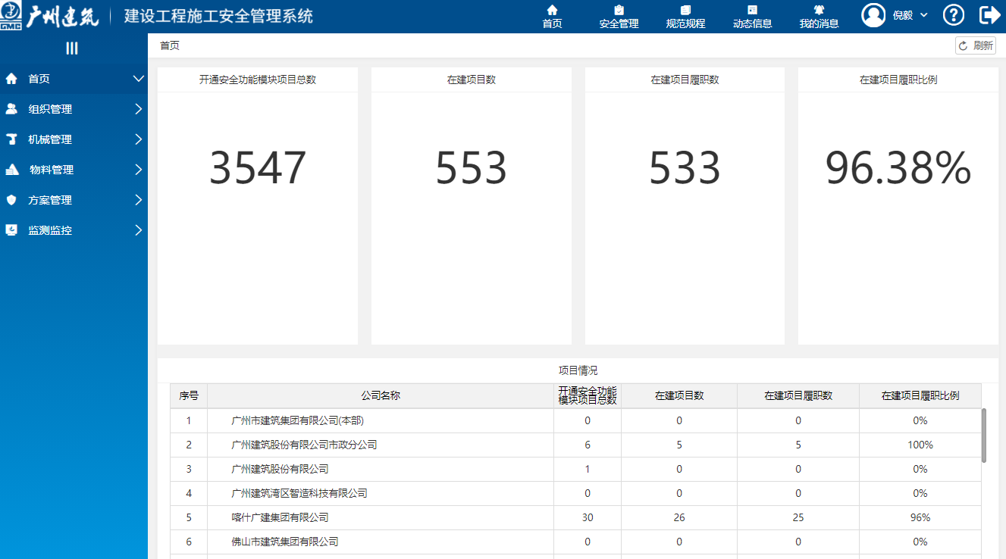This screenshot has height=559, width=1006.
Task: Click the 公司名称 column header
Action: point(380,395)
